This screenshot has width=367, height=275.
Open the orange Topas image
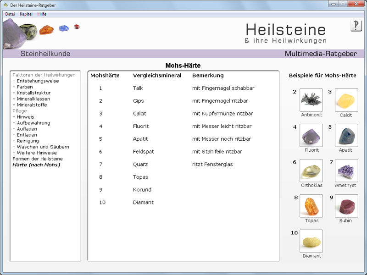[311, 206]
